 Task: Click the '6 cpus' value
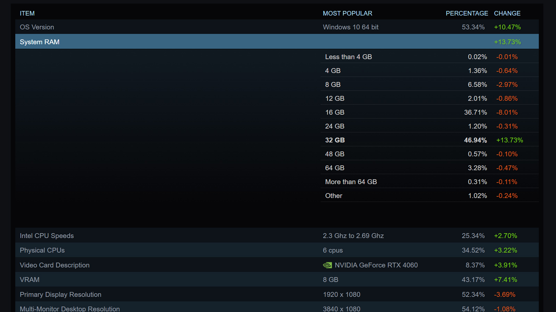pyautogui.click(x=333, y=250)
